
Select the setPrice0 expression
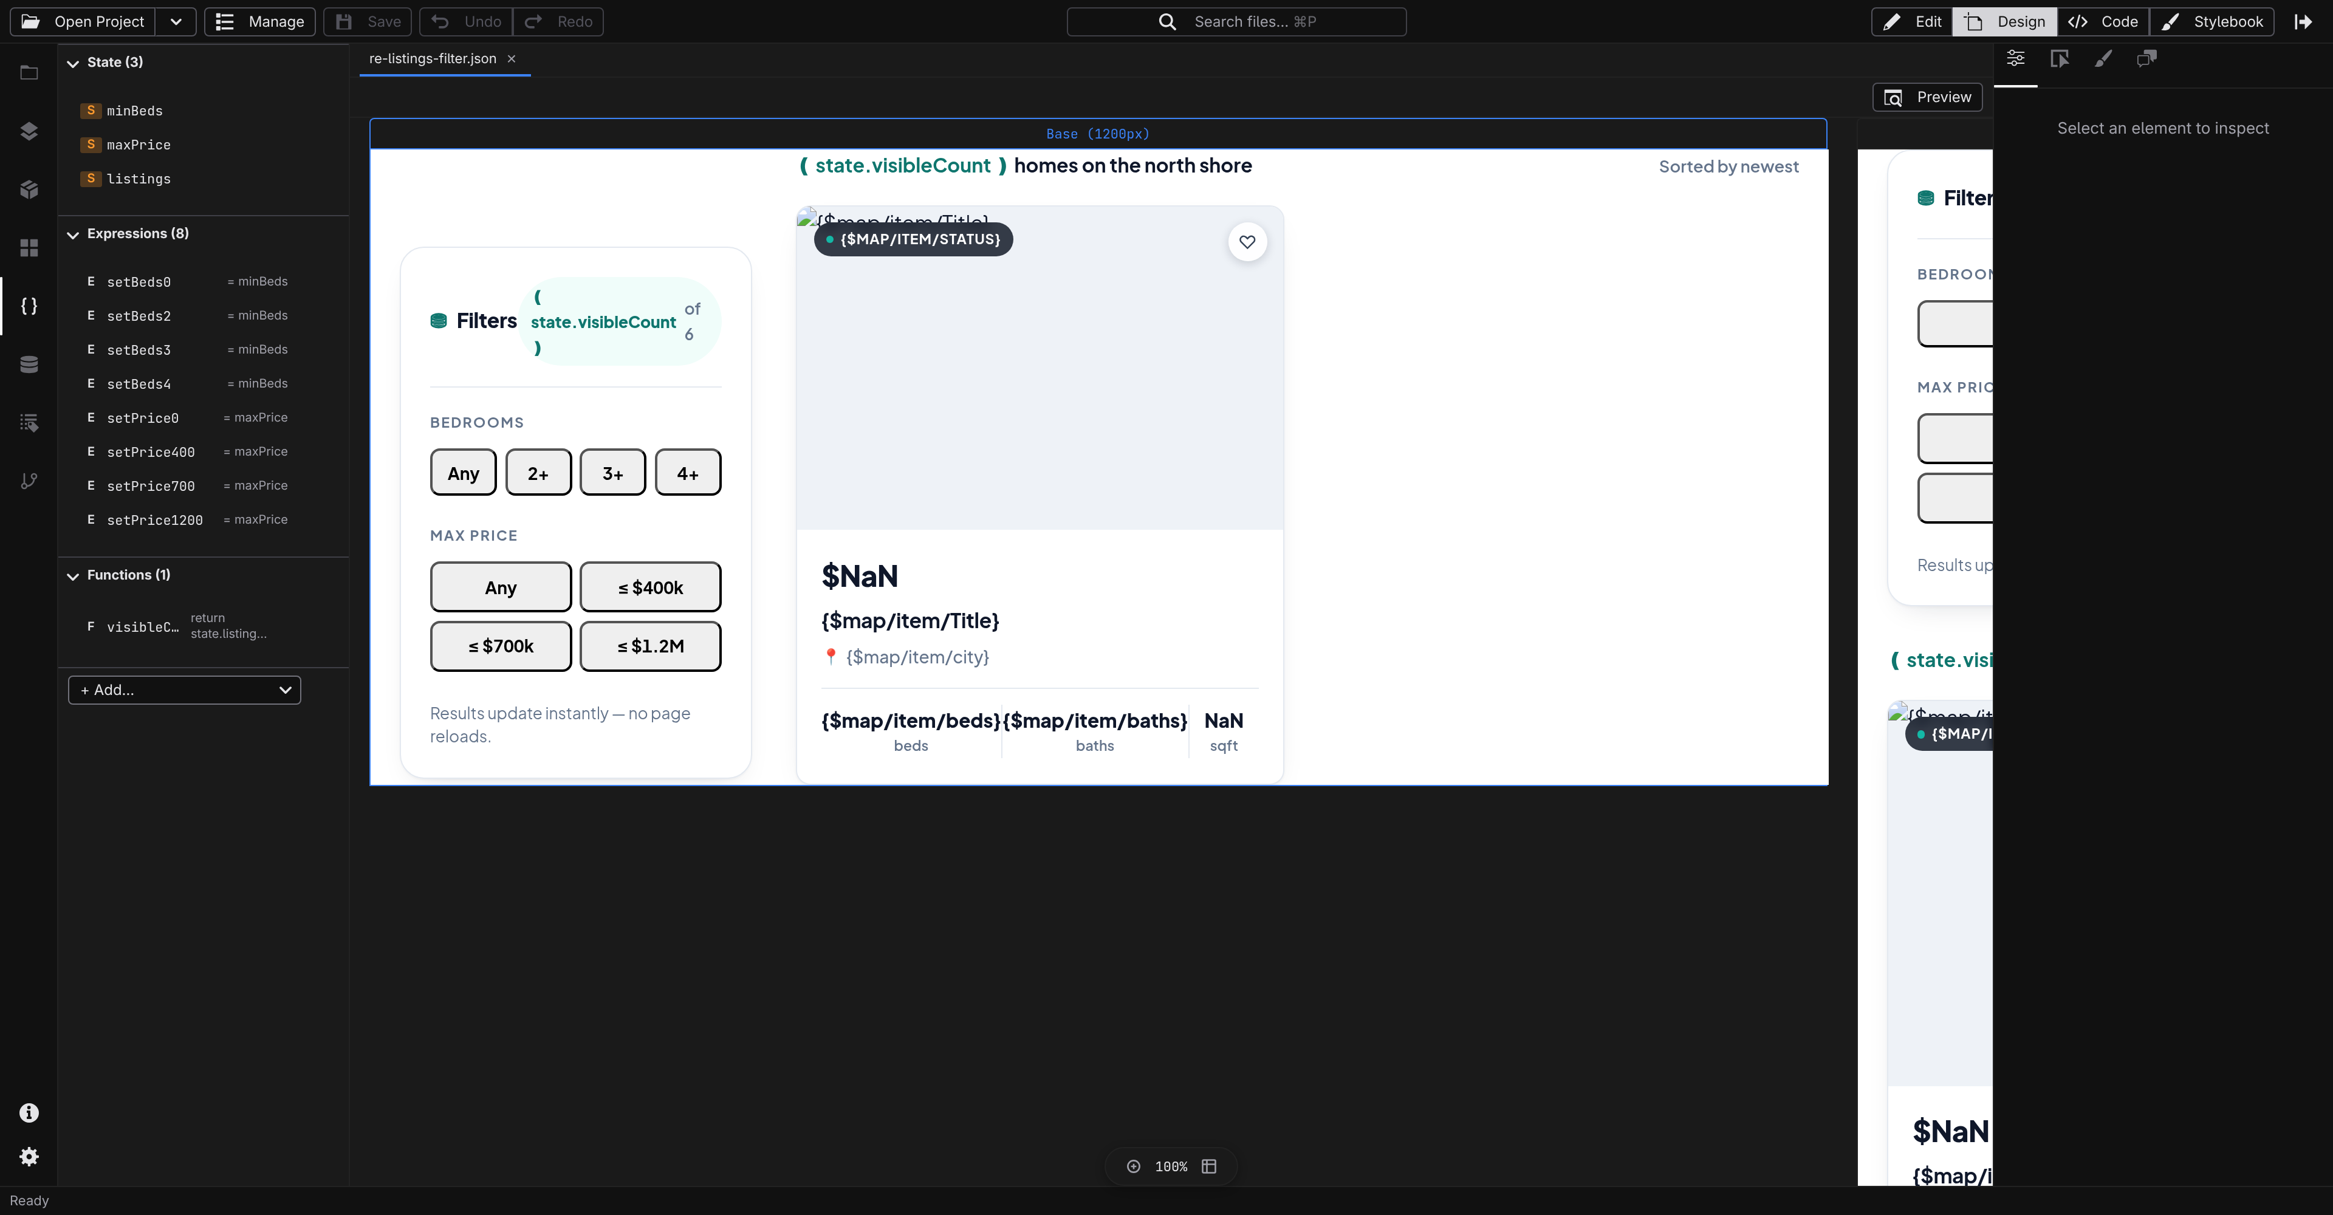click(204, 417)
